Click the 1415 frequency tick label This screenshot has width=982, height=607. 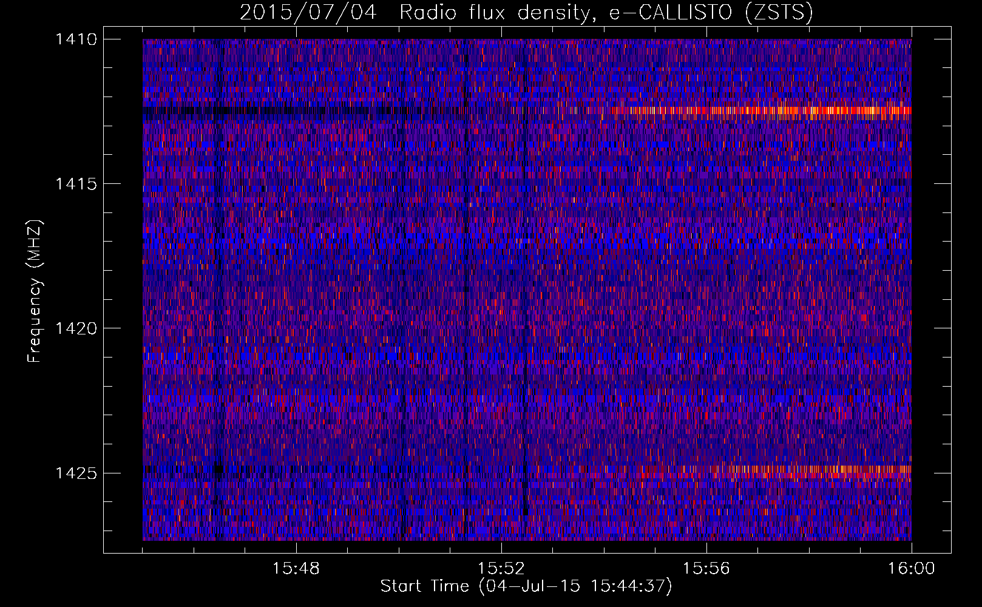[x=76, y=184]
